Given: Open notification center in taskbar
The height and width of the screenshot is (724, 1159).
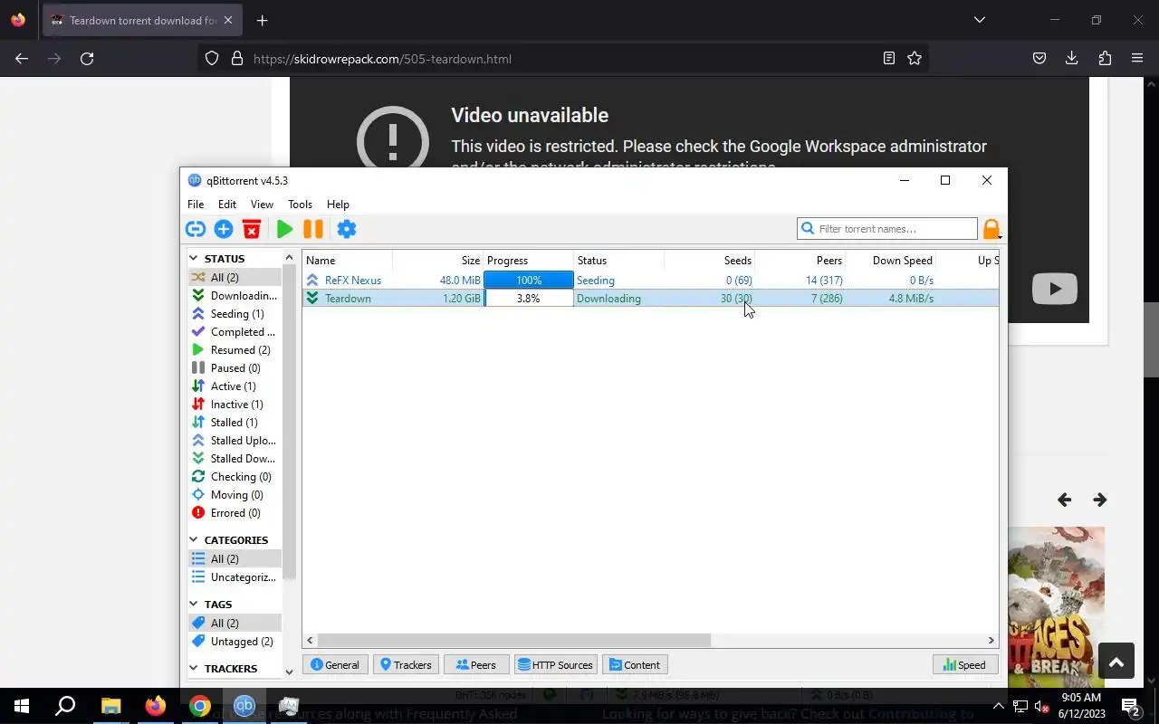Looking at the screenshot, I should 1130,706.
